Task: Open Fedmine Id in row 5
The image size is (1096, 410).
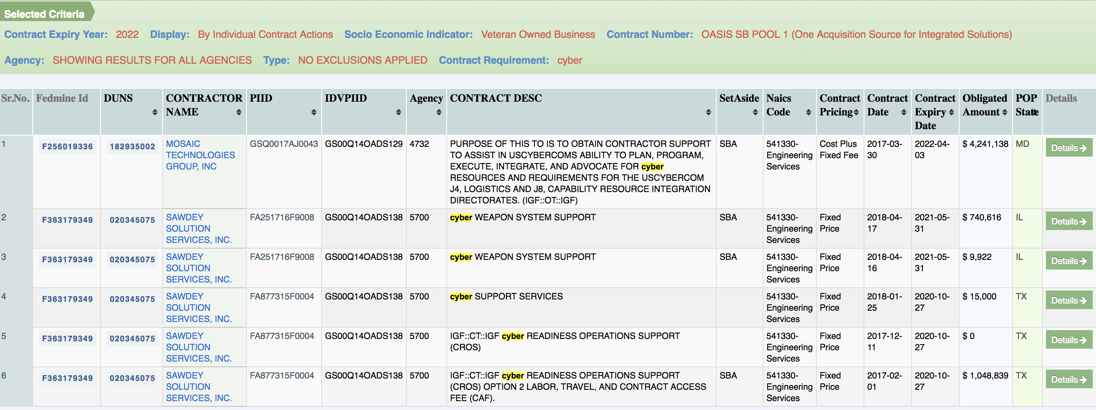Action: (67, 339)
